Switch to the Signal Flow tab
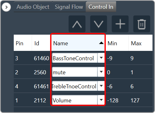The height and width of the screenshot is (113, 155). [69, 7]
